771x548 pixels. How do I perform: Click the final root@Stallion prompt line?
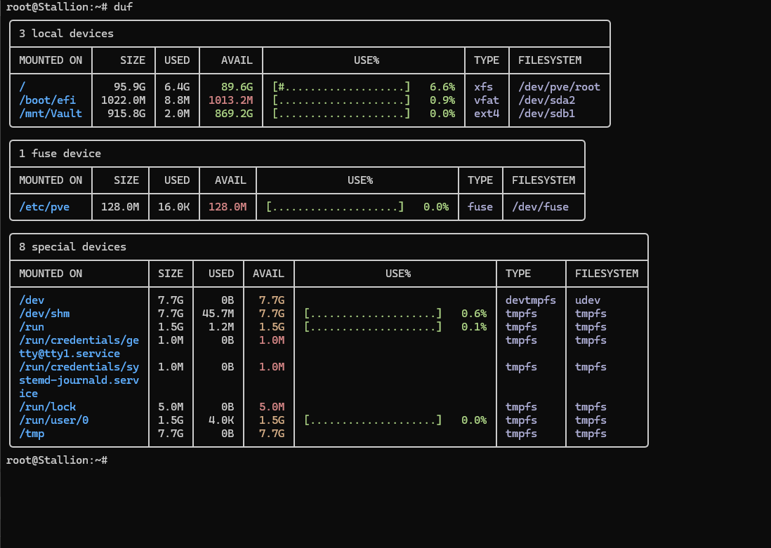click(x=57, y=460)
